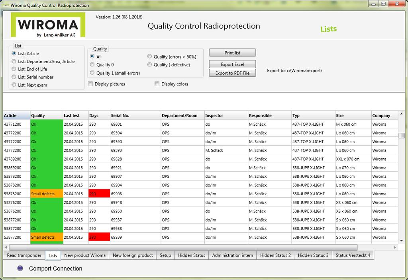Viewport: 408px width, 280px height.
Task: Sort by the Responsible column header
Action: pyautogui.click(x=270, y=116)
